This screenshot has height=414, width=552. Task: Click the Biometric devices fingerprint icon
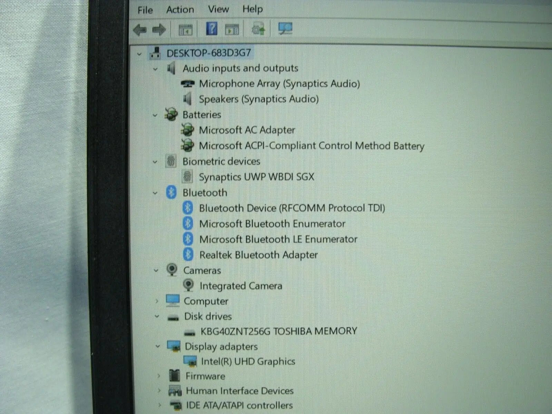click(171, 161)
